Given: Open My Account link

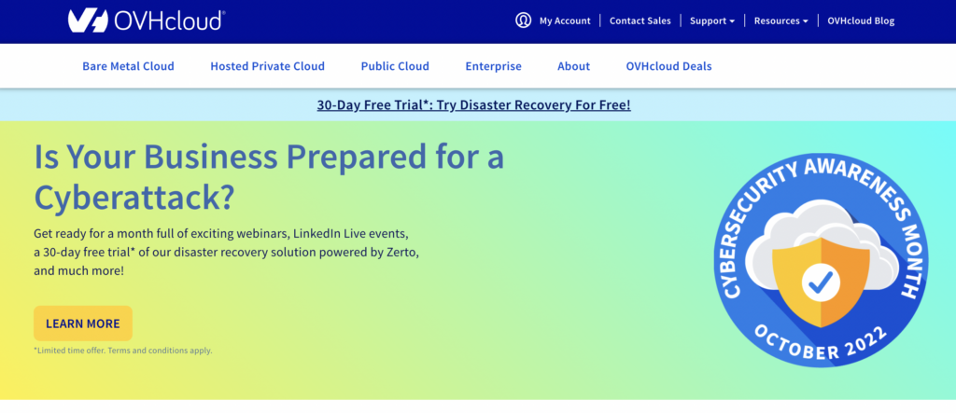Looking at the screenshot, I should (x=565, y=21).
